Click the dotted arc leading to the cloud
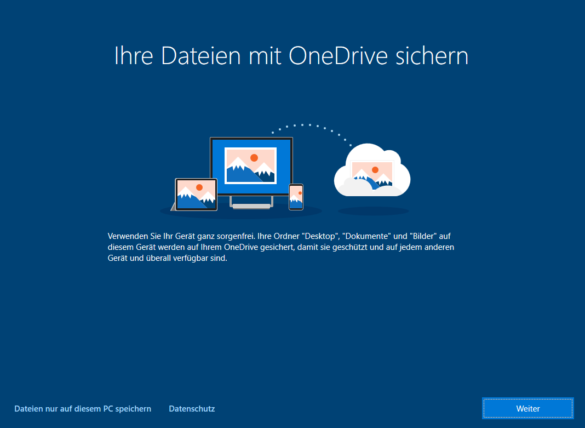This screenshot has height=428, width=585. point(310,125)
